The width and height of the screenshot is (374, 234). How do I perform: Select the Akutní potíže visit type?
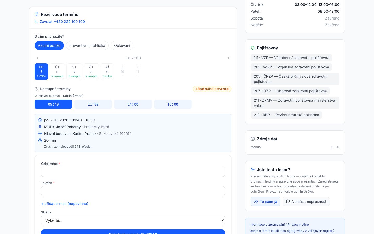click(49, 45)
